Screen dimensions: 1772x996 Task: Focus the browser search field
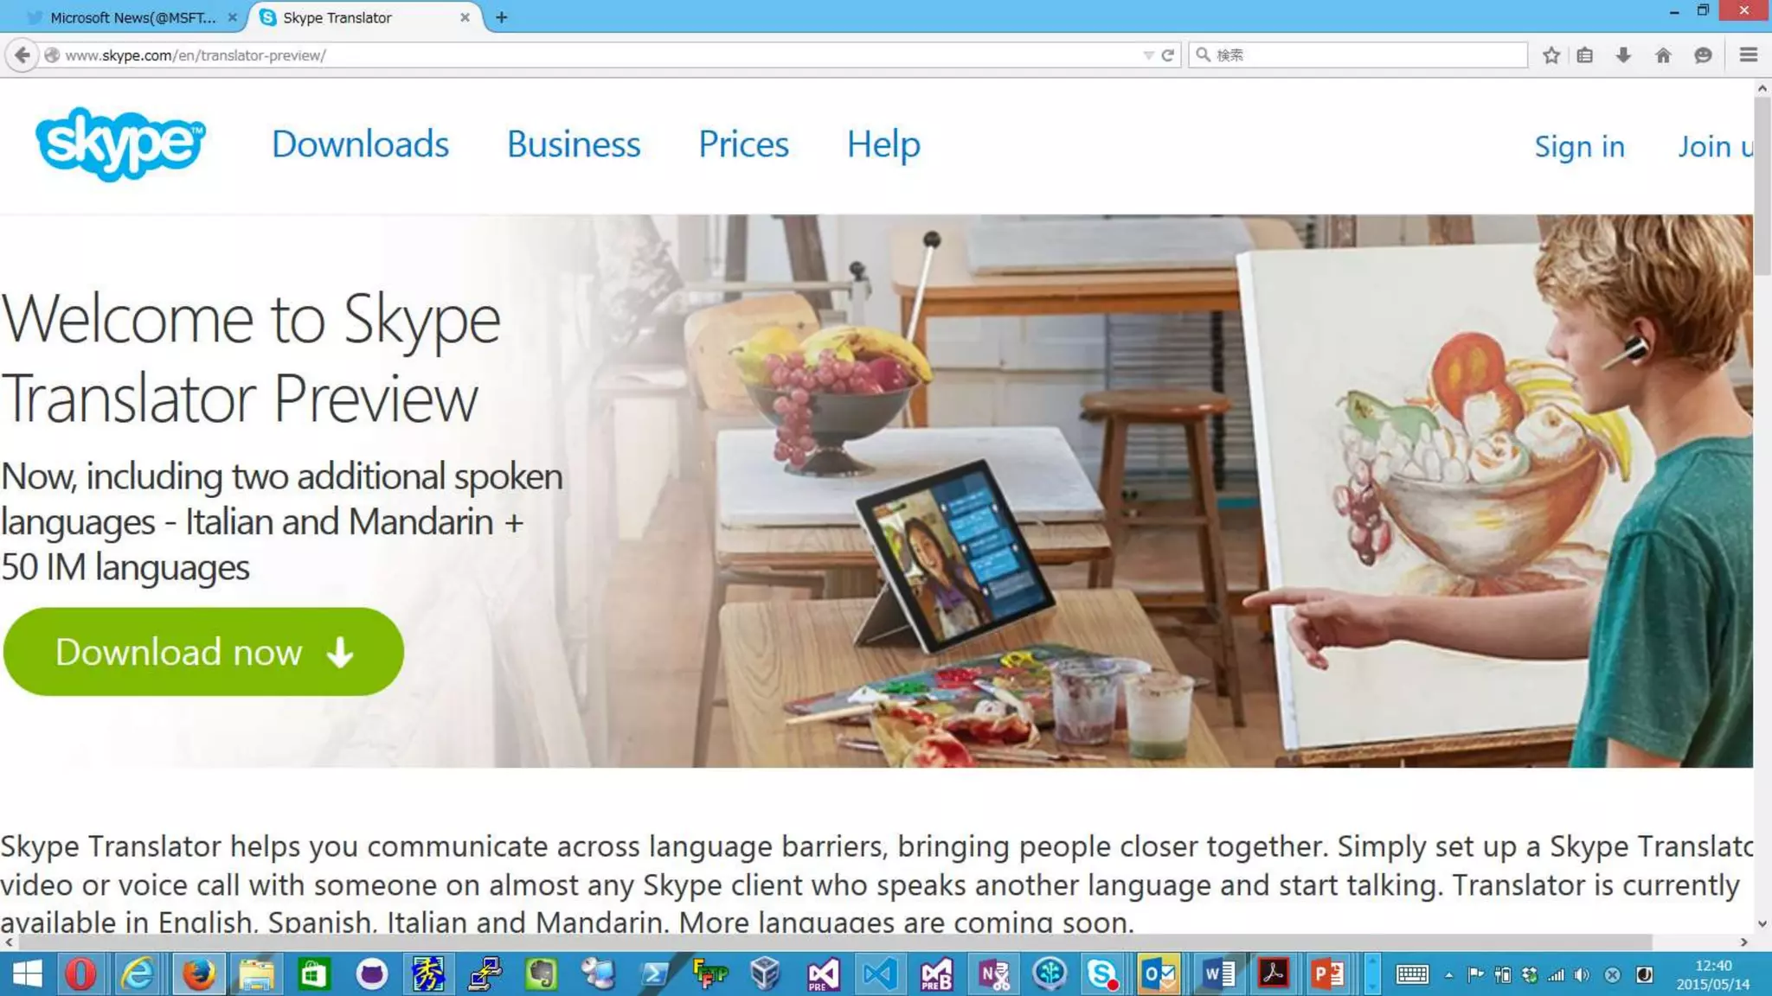tap(1358, 55)
